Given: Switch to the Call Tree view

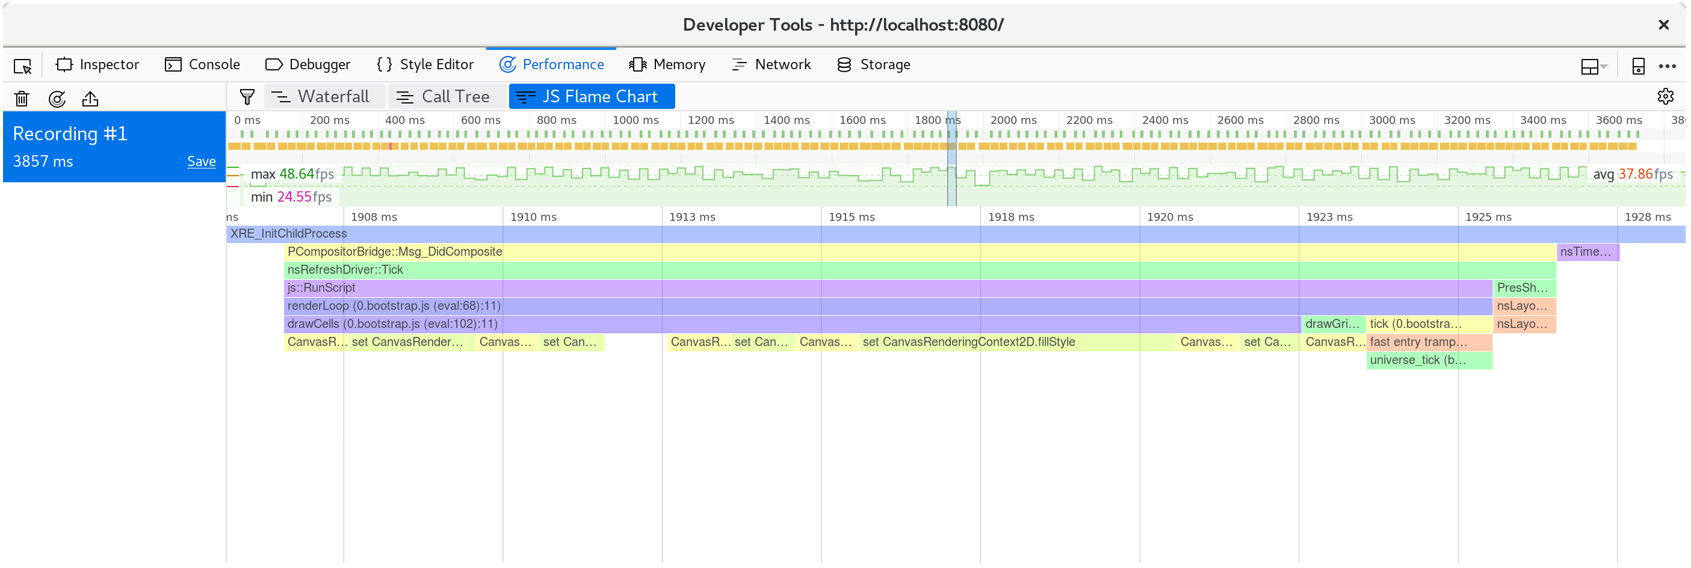Looking at the screenshot, I should pyautogui.click(x=447, y=96).
